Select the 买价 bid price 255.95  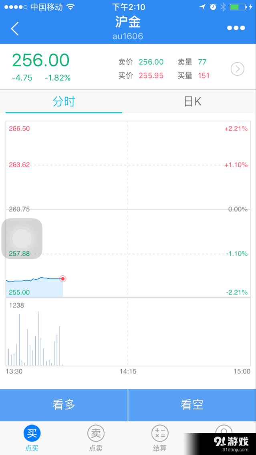(151, 75)
